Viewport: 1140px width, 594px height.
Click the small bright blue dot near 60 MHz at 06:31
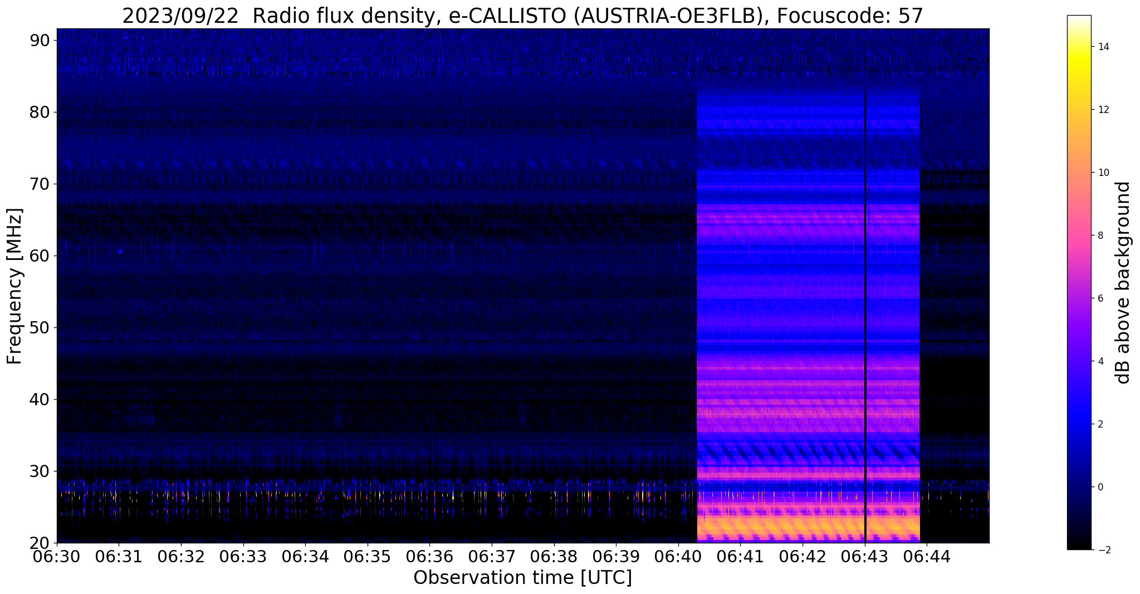pos(120,252)
